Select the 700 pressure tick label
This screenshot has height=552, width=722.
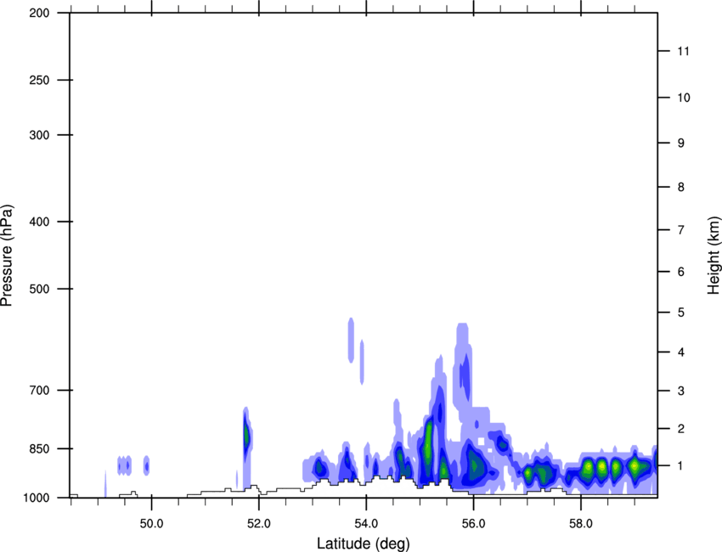pyautogui.click(x=39, y=391)
